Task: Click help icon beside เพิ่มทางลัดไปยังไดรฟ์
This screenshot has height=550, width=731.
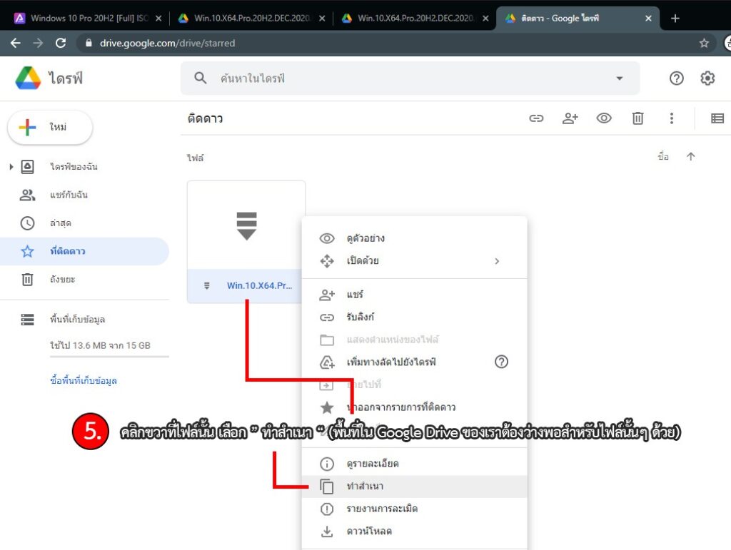Action: [501, 362]
